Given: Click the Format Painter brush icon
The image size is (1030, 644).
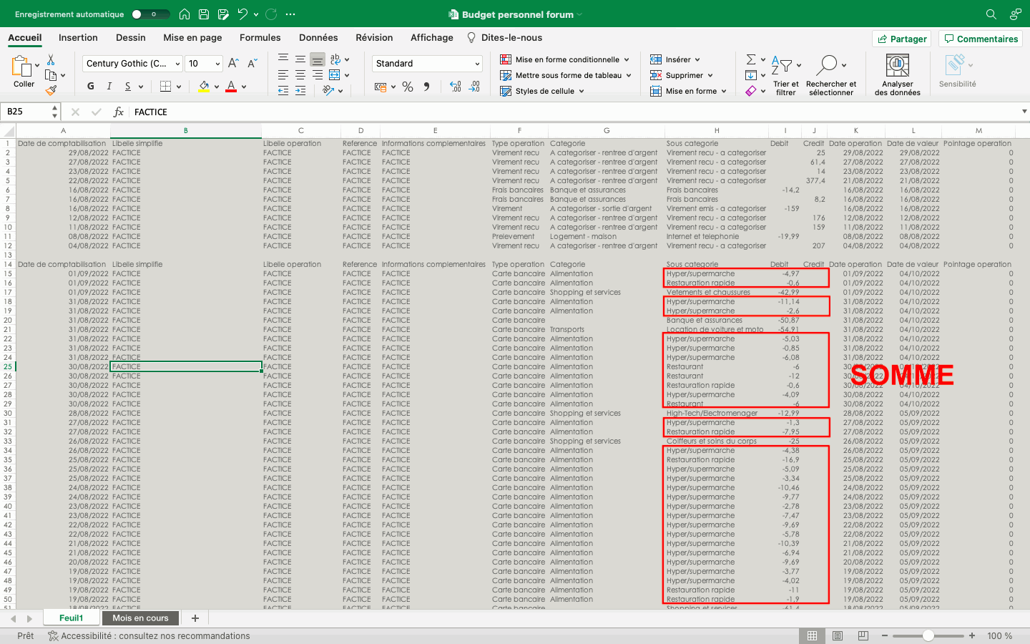Looking at the screenshot, I should tap(51, 90).
